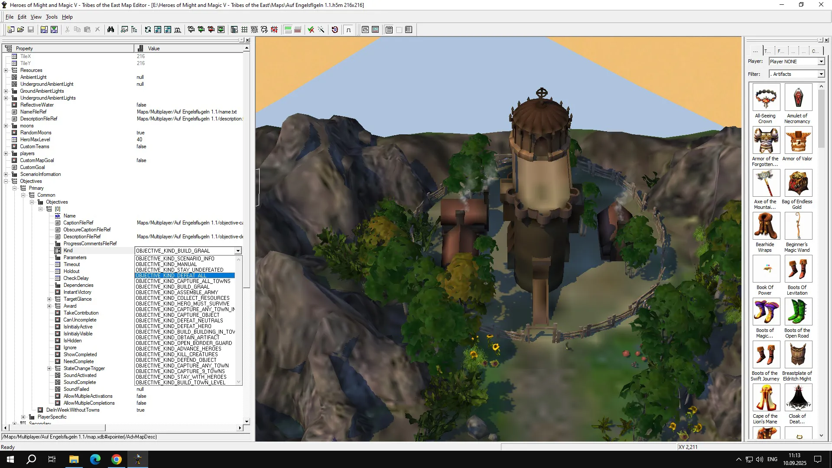832x468 pixels.
Task: Open the Tools menu
Action: tap(52, 17)
